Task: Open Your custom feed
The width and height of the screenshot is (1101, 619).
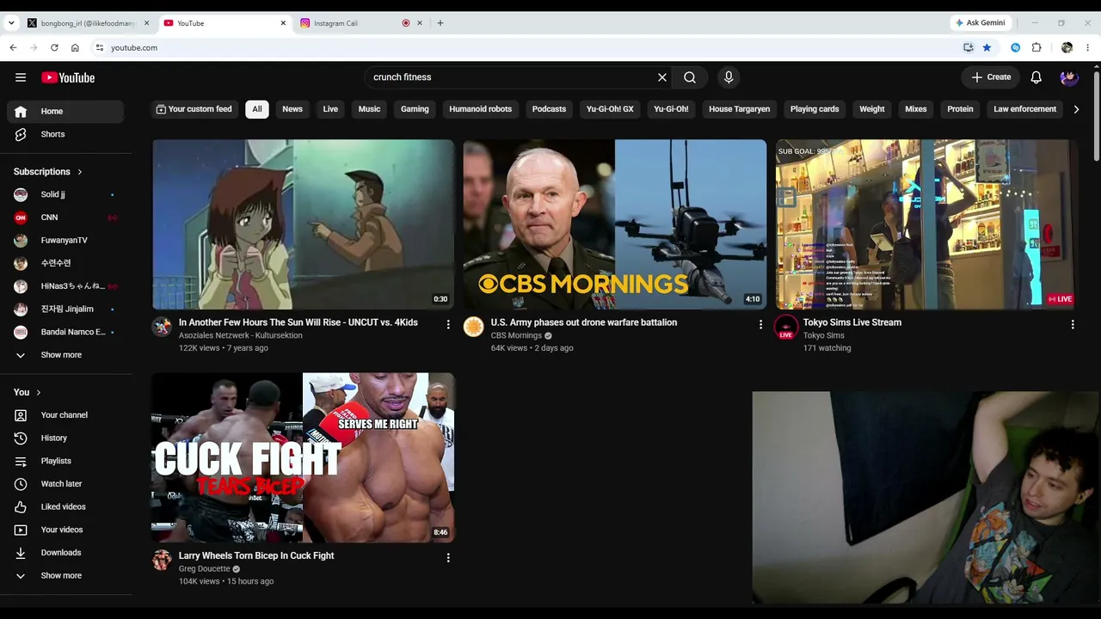Action: [x=194, y=109]
